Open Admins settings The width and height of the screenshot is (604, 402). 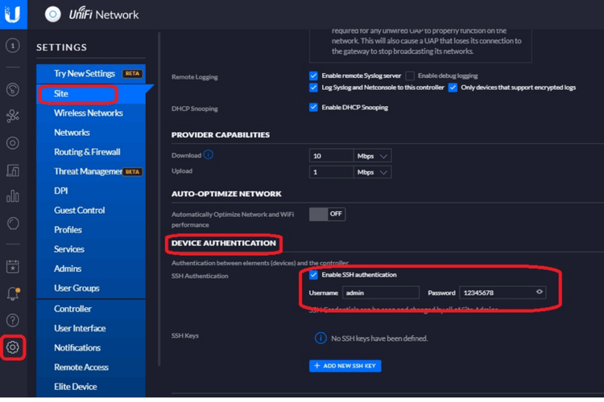pos(91,269)
